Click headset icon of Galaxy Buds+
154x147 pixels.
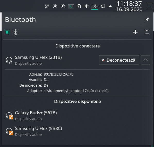(x=9, y=116)
